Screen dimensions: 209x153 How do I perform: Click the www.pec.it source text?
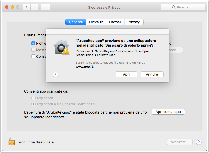coord(84,67)
